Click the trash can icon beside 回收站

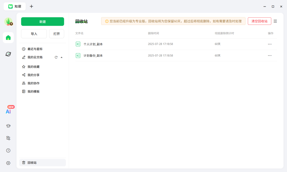[24, 162]
